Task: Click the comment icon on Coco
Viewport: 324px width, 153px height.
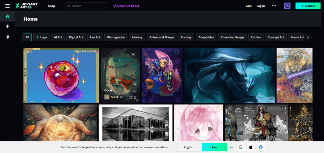Action: (135, 91)
